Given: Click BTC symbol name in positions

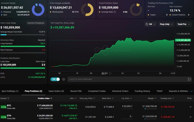Looking at the screenshot, I should click(9, 105).
